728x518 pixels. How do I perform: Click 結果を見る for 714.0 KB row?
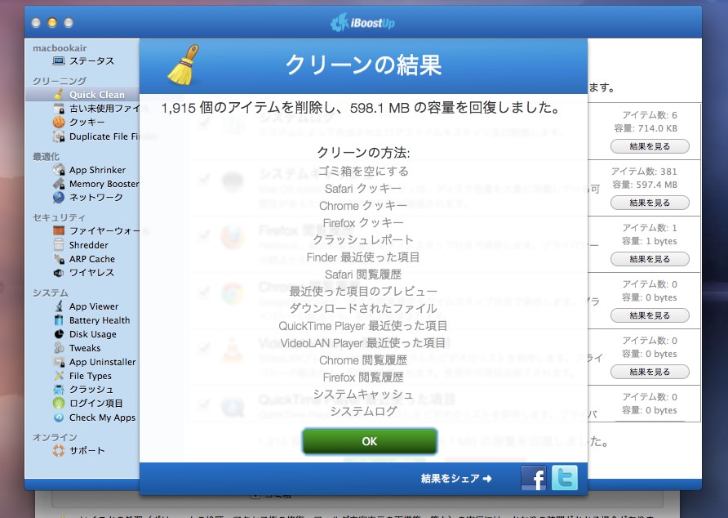(x=650, y=146)
